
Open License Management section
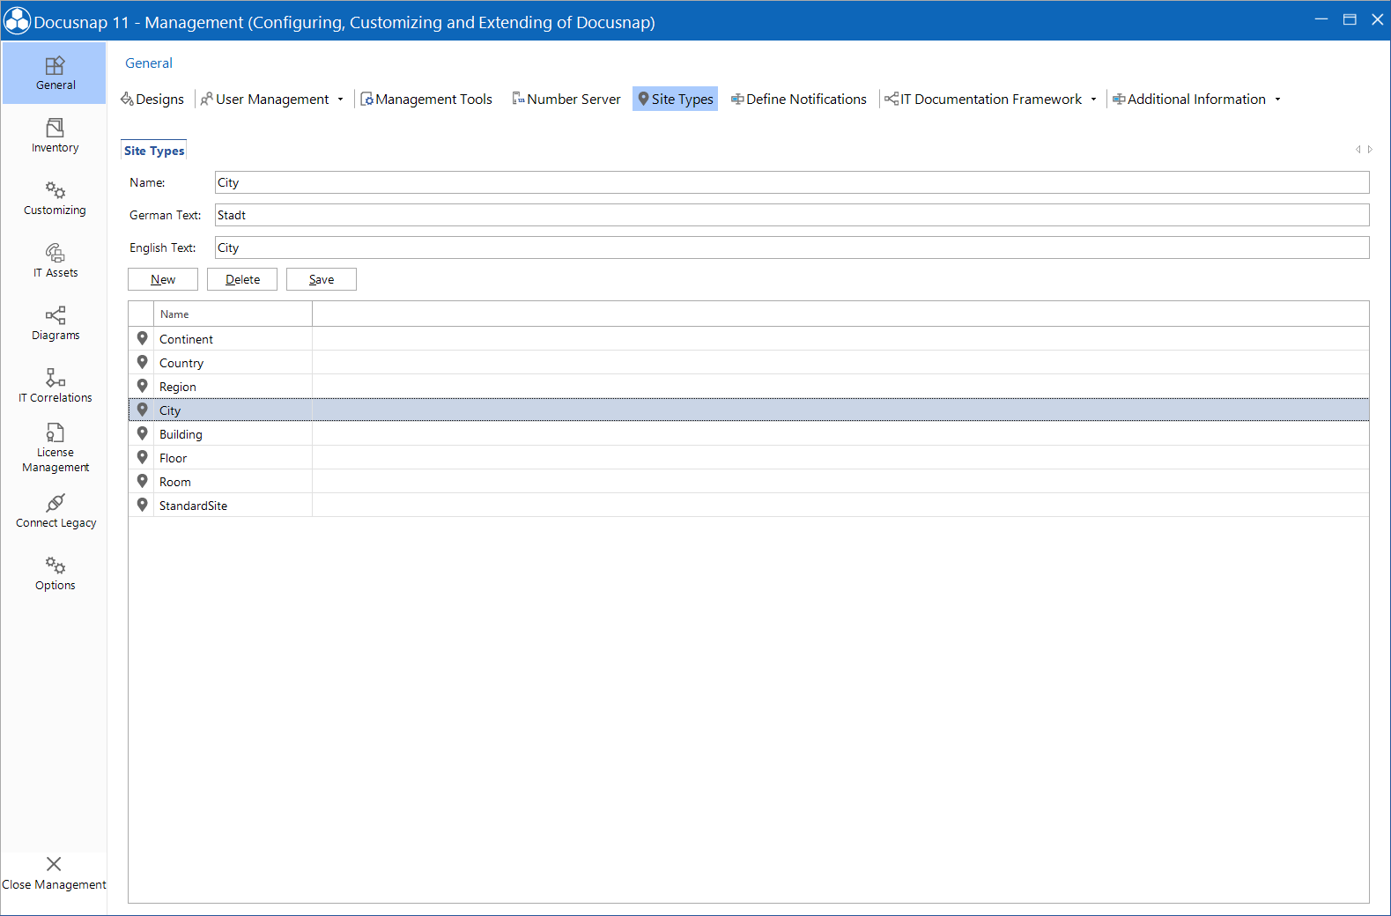coord(55,448)
